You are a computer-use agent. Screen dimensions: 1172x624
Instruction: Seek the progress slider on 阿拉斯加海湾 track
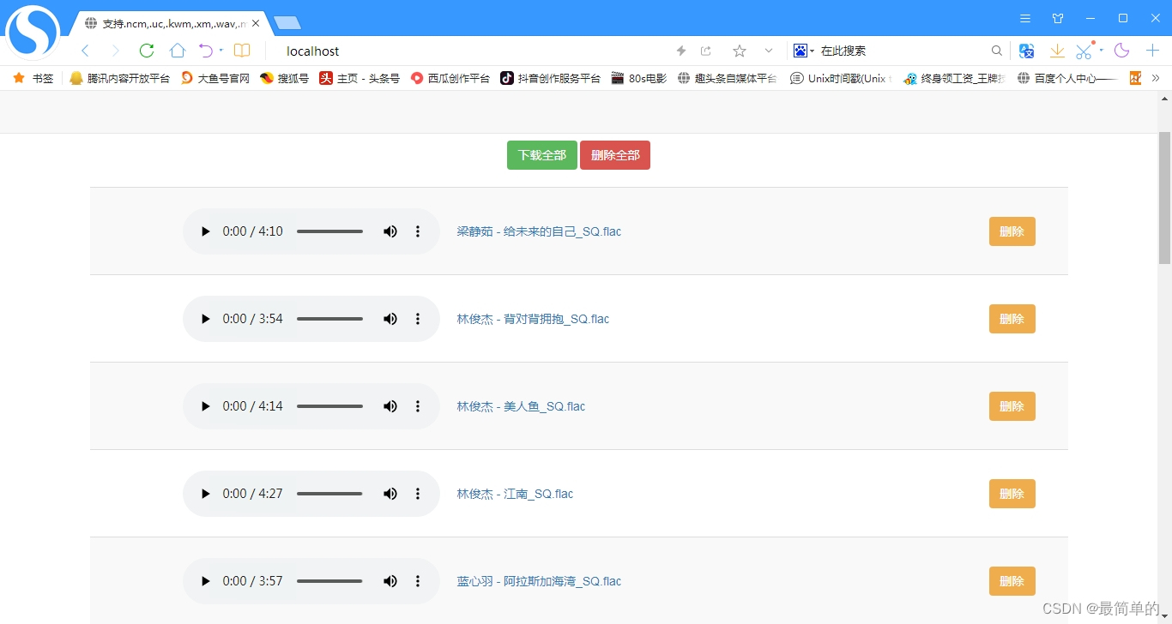(x=330, y=580)
